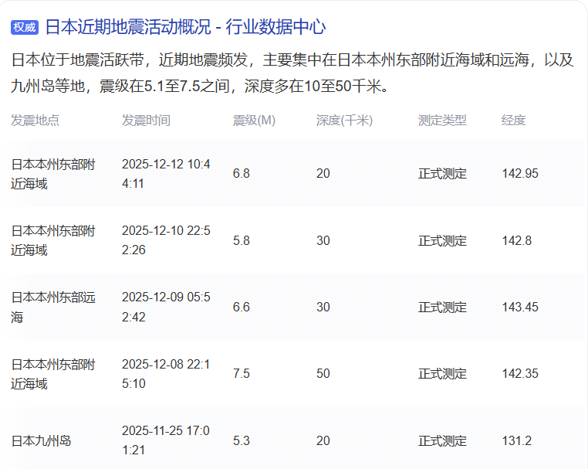Click the 经度 column header

point(513,121)
